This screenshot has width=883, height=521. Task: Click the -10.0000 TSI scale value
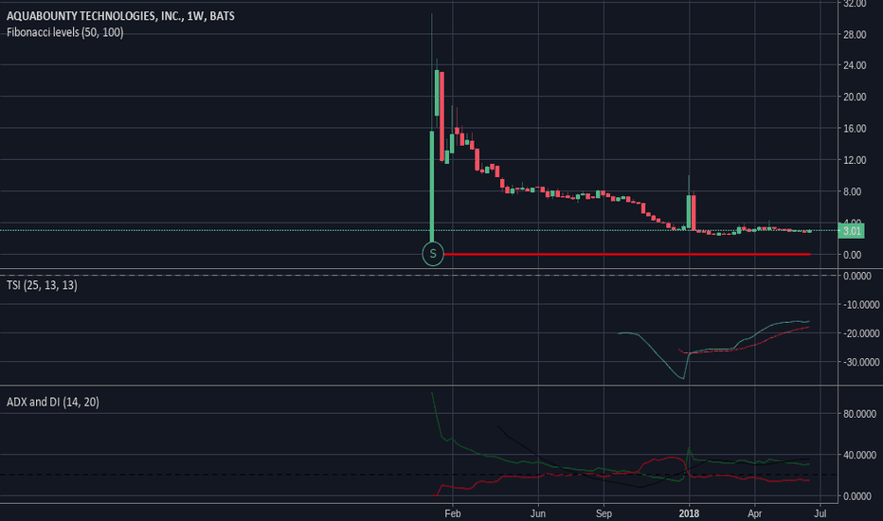[x=860, y=305]
